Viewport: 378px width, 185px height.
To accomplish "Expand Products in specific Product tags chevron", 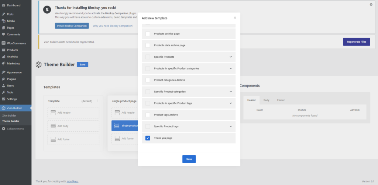I will point(231,103).
